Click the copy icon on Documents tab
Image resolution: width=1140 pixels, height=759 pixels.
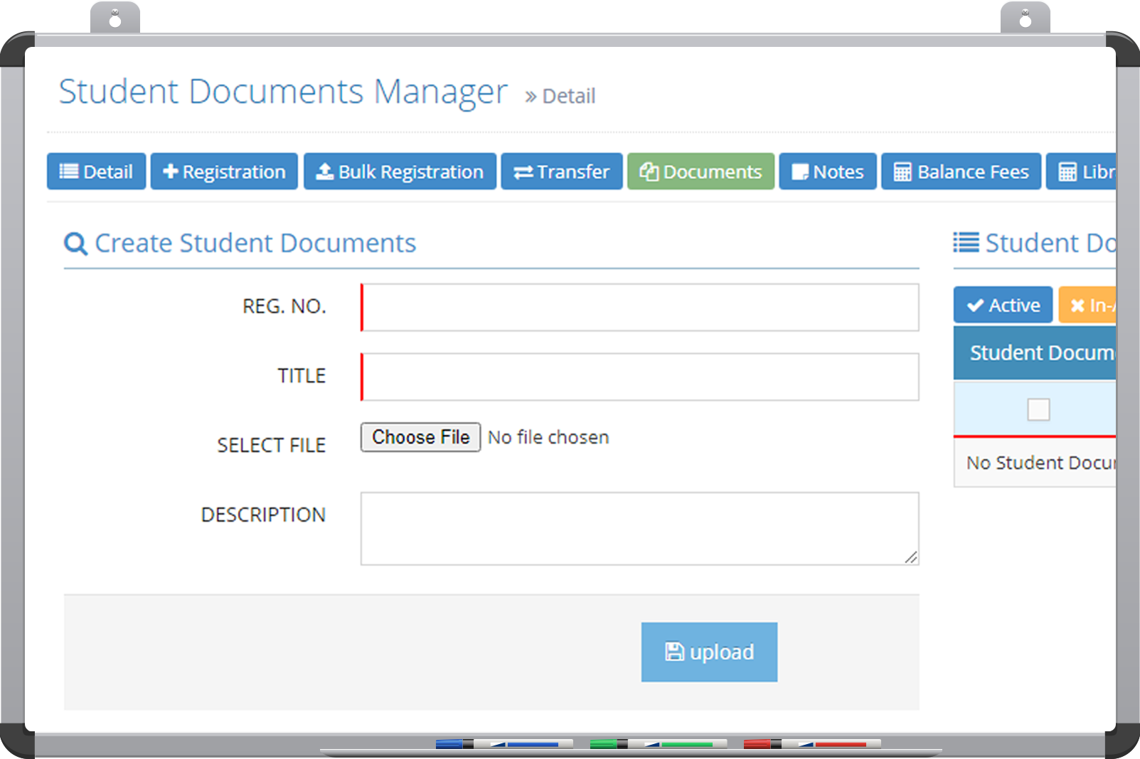(649, 172)
